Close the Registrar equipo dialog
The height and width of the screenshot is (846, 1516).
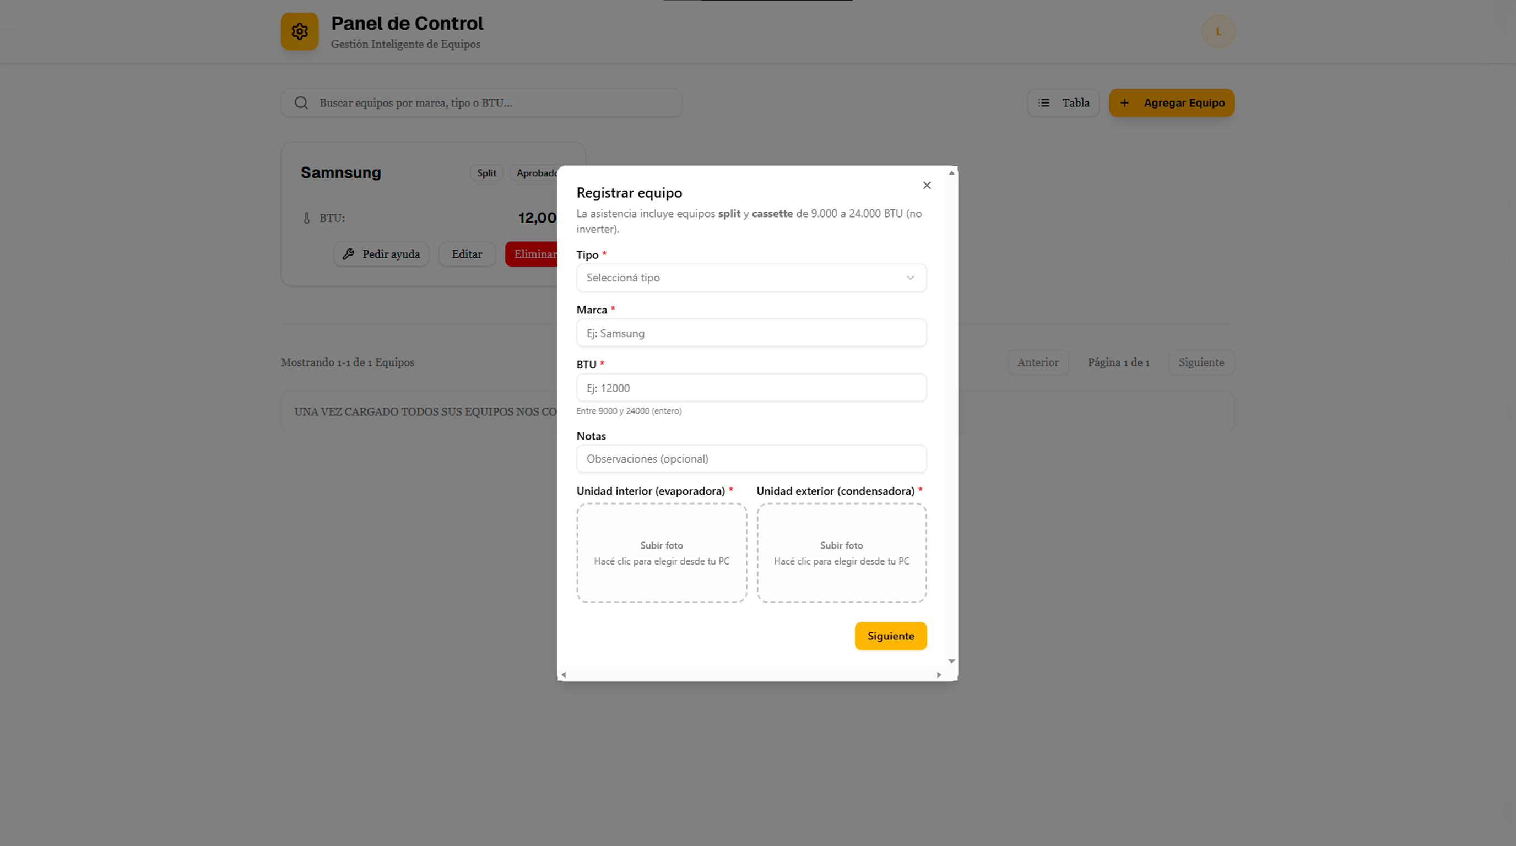(x=927, y=185)
